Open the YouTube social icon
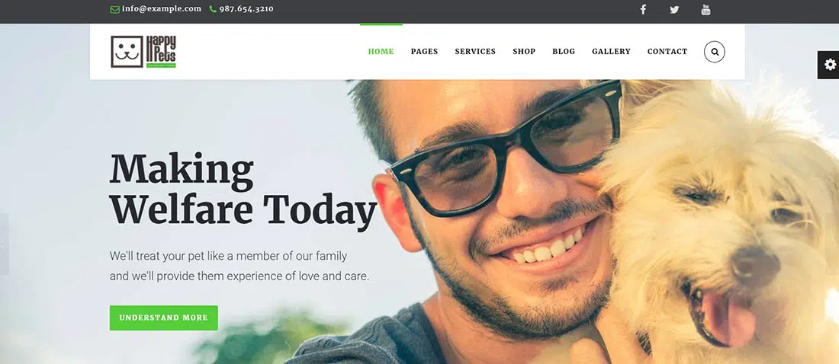This screenshot has height=364, width=839. (706, 9)
